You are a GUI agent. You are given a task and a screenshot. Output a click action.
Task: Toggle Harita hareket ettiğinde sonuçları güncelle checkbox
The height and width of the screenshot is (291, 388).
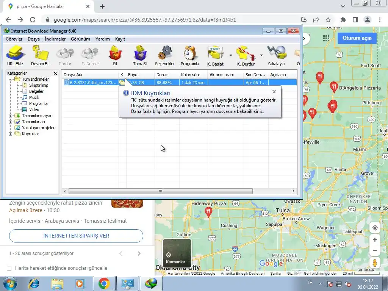(9, 268)
